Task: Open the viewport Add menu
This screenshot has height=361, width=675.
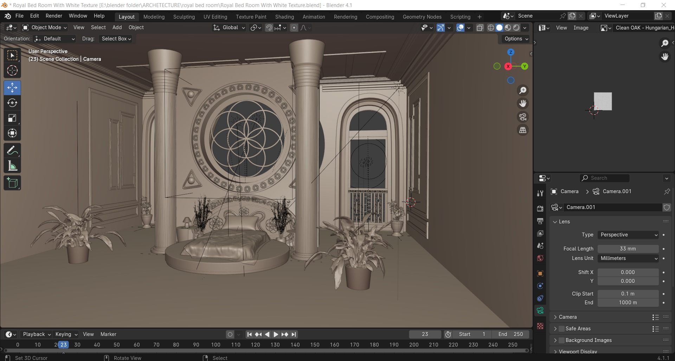Action: tap(117, 27)
